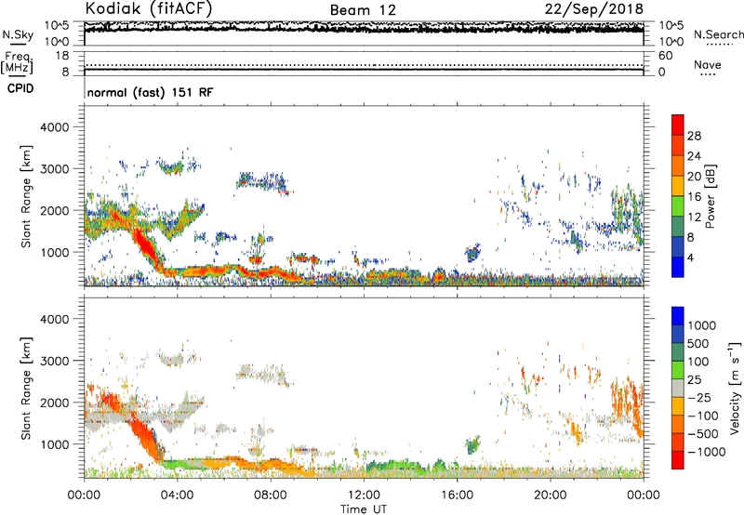
Task: Click the 'Freq. [MHz]' axis label
Action: click(x=17, y=62)
